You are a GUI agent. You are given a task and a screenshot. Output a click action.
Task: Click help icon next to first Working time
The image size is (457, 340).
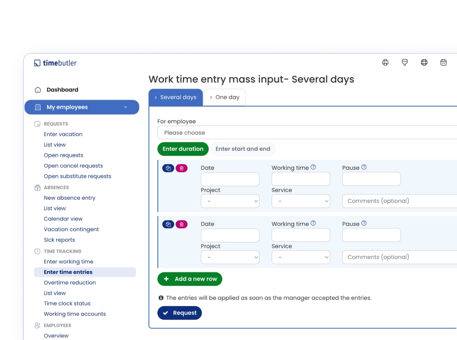(x=313, y=167)
